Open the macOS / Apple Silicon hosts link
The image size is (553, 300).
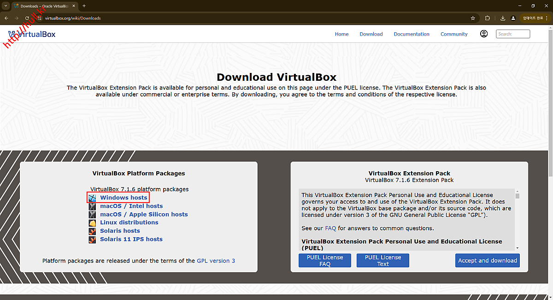pyautogui.click(x=144, y=214)
